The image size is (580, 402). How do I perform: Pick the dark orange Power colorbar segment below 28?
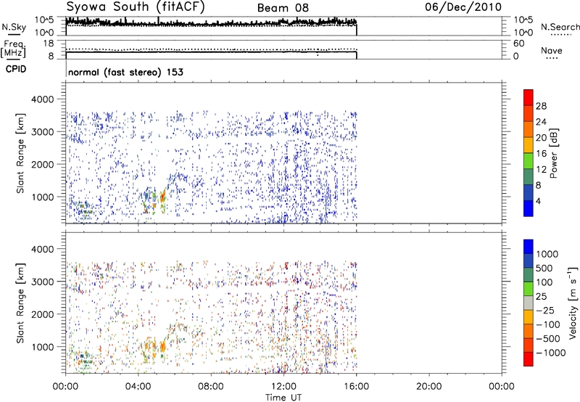529,113
